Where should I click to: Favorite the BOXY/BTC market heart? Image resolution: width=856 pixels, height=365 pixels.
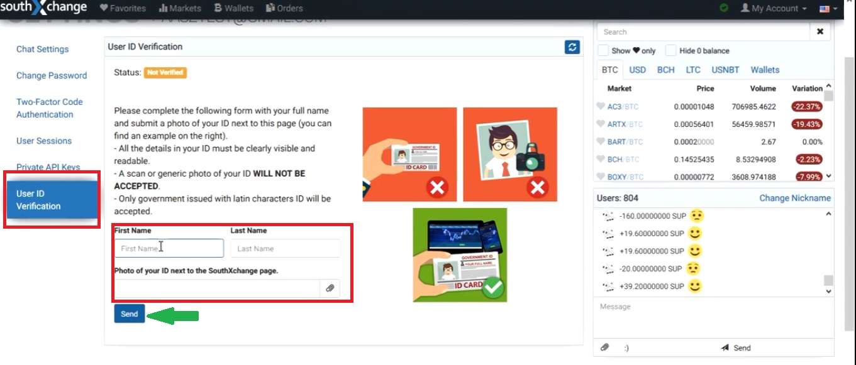601,177
